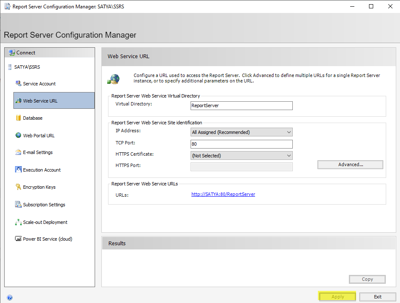Select the SATYA\SSRS server node
Viewport: 400px width, 303px height.
tap(27, 67)
